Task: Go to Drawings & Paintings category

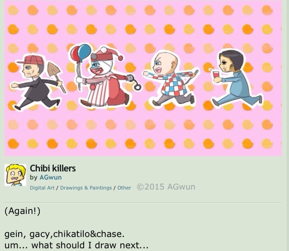Action: coord(86,188)
